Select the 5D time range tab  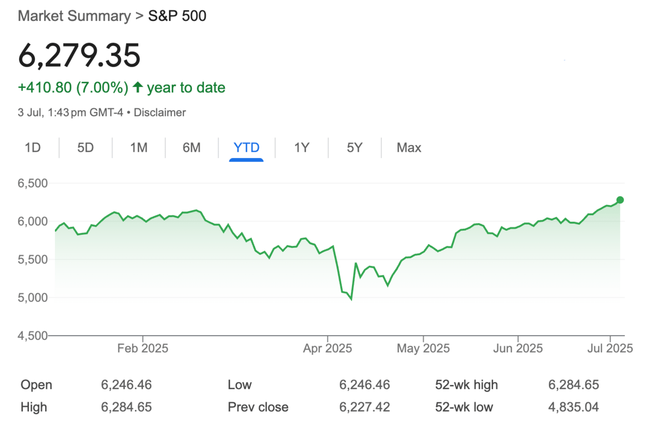(x=86, y=148)
